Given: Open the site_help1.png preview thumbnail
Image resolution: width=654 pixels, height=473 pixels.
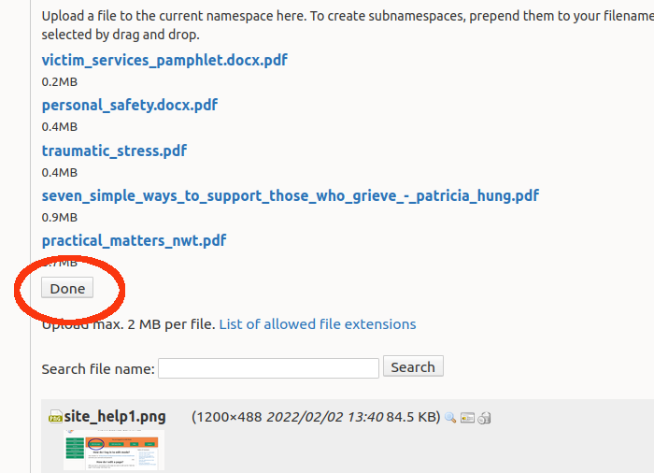Looking at the screenshot, I should [x=112, y=451].
